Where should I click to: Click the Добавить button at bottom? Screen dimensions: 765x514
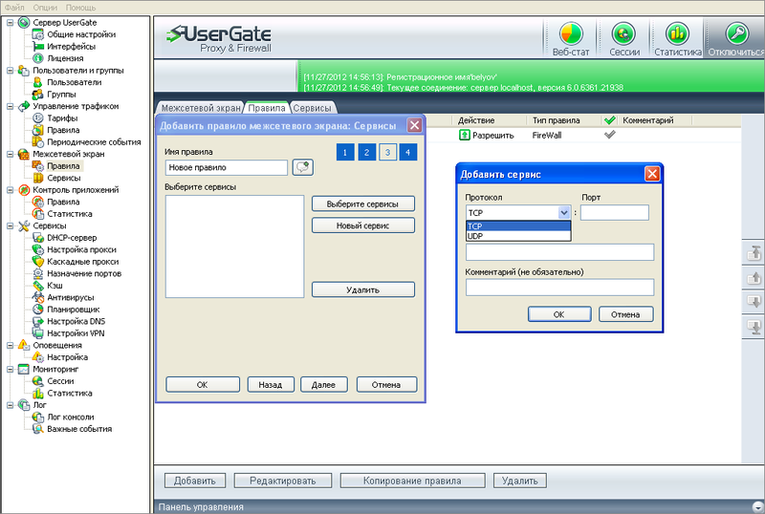pos(195,481)
